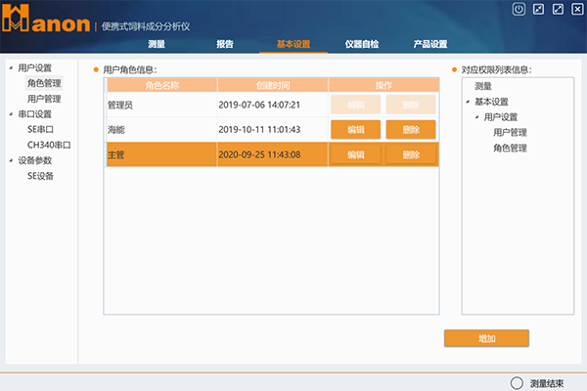This screenshot has width=587, height=391.
Task: Click 编辑 button for 海能 role
Action: (x=355, y=129)
